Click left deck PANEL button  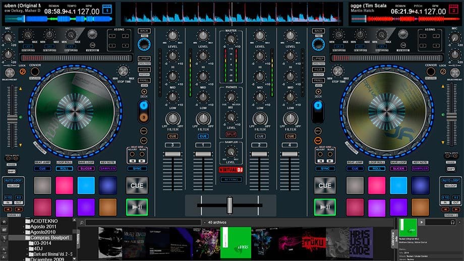[x=144, y=81]
